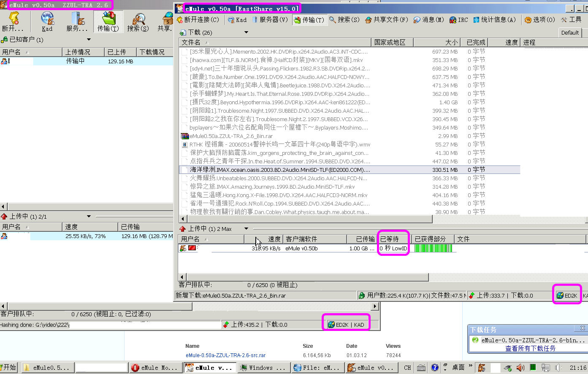Image resolution: width=588 pixels, height=374 pixels.
Task: Open 选项(O) options in EastShare toolbar
Action: (540, 20)
